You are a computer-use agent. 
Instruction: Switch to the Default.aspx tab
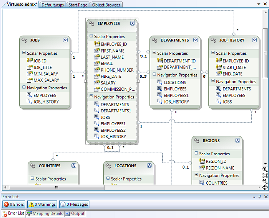pyautogui.click(x=53, y=5)
